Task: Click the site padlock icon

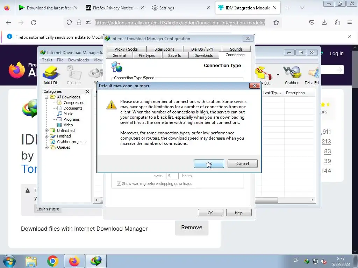Action: pyautogui.click(x=79, y=22)
